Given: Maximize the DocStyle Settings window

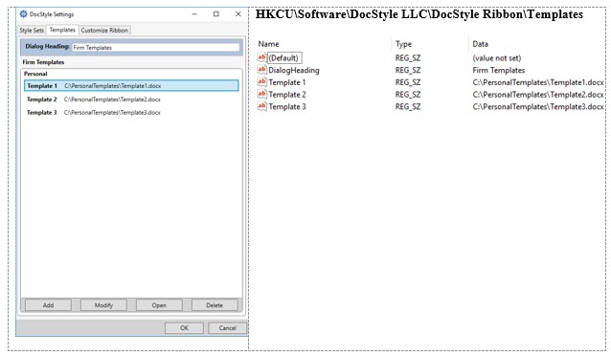Looking at the screenshot, I should [216, 14].
